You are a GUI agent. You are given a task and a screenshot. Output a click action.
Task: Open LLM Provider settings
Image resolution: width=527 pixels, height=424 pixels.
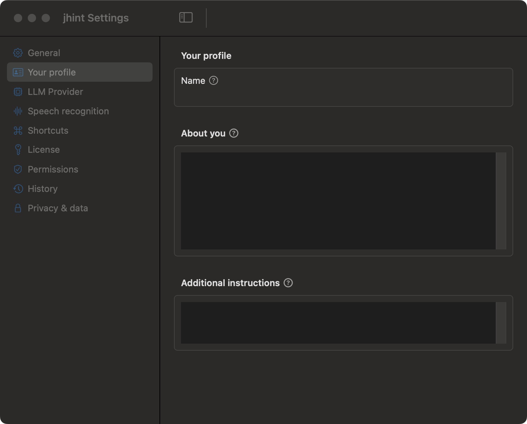tap(80, 92)
